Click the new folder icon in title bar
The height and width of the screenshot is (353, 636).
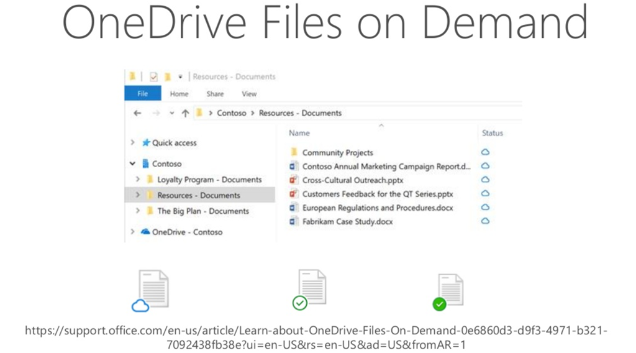pos(167,76)
